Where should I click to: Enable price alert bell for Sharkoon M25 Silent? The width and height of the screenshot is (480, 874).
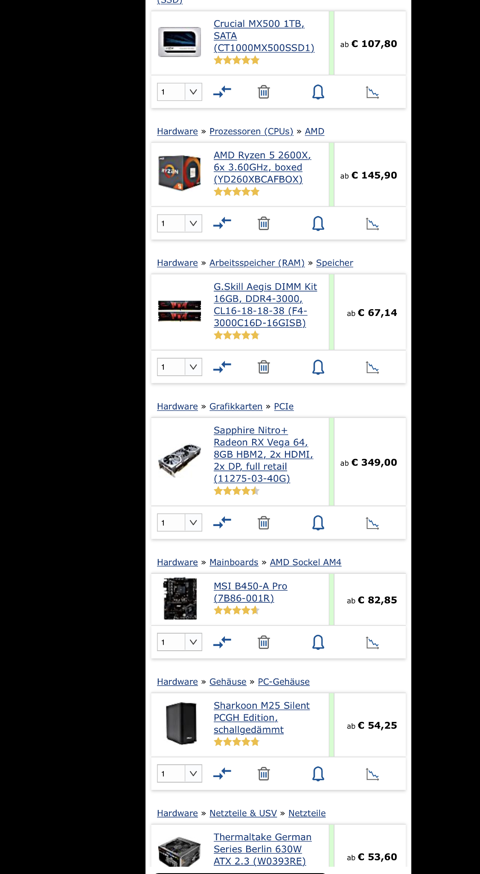318,774
